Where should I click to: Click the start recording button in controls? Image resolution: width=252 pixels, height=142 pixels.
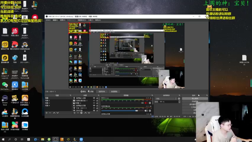195,101
